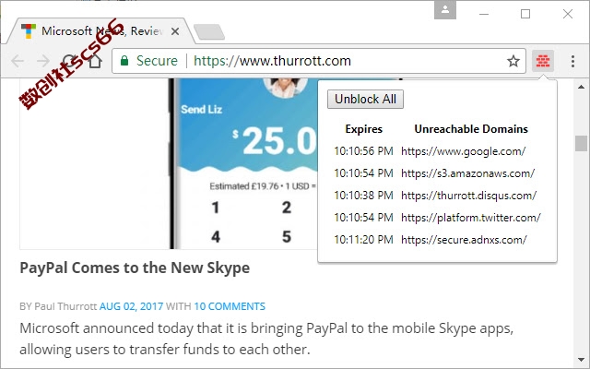590x369 pixels.
Task: Focus the address bar with thurrott.com URL
Action: point(318,61)
